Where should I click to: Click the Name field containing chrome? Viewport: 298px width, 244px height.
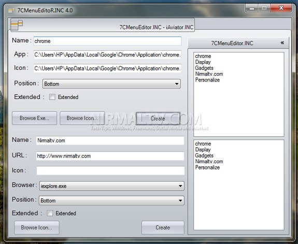pyautogui.click(x=107, y=41)
